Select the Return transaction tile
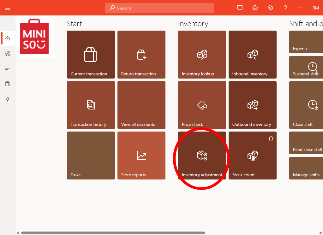The height and width of the screenshot is (235, 323). [x=141, y=55]
